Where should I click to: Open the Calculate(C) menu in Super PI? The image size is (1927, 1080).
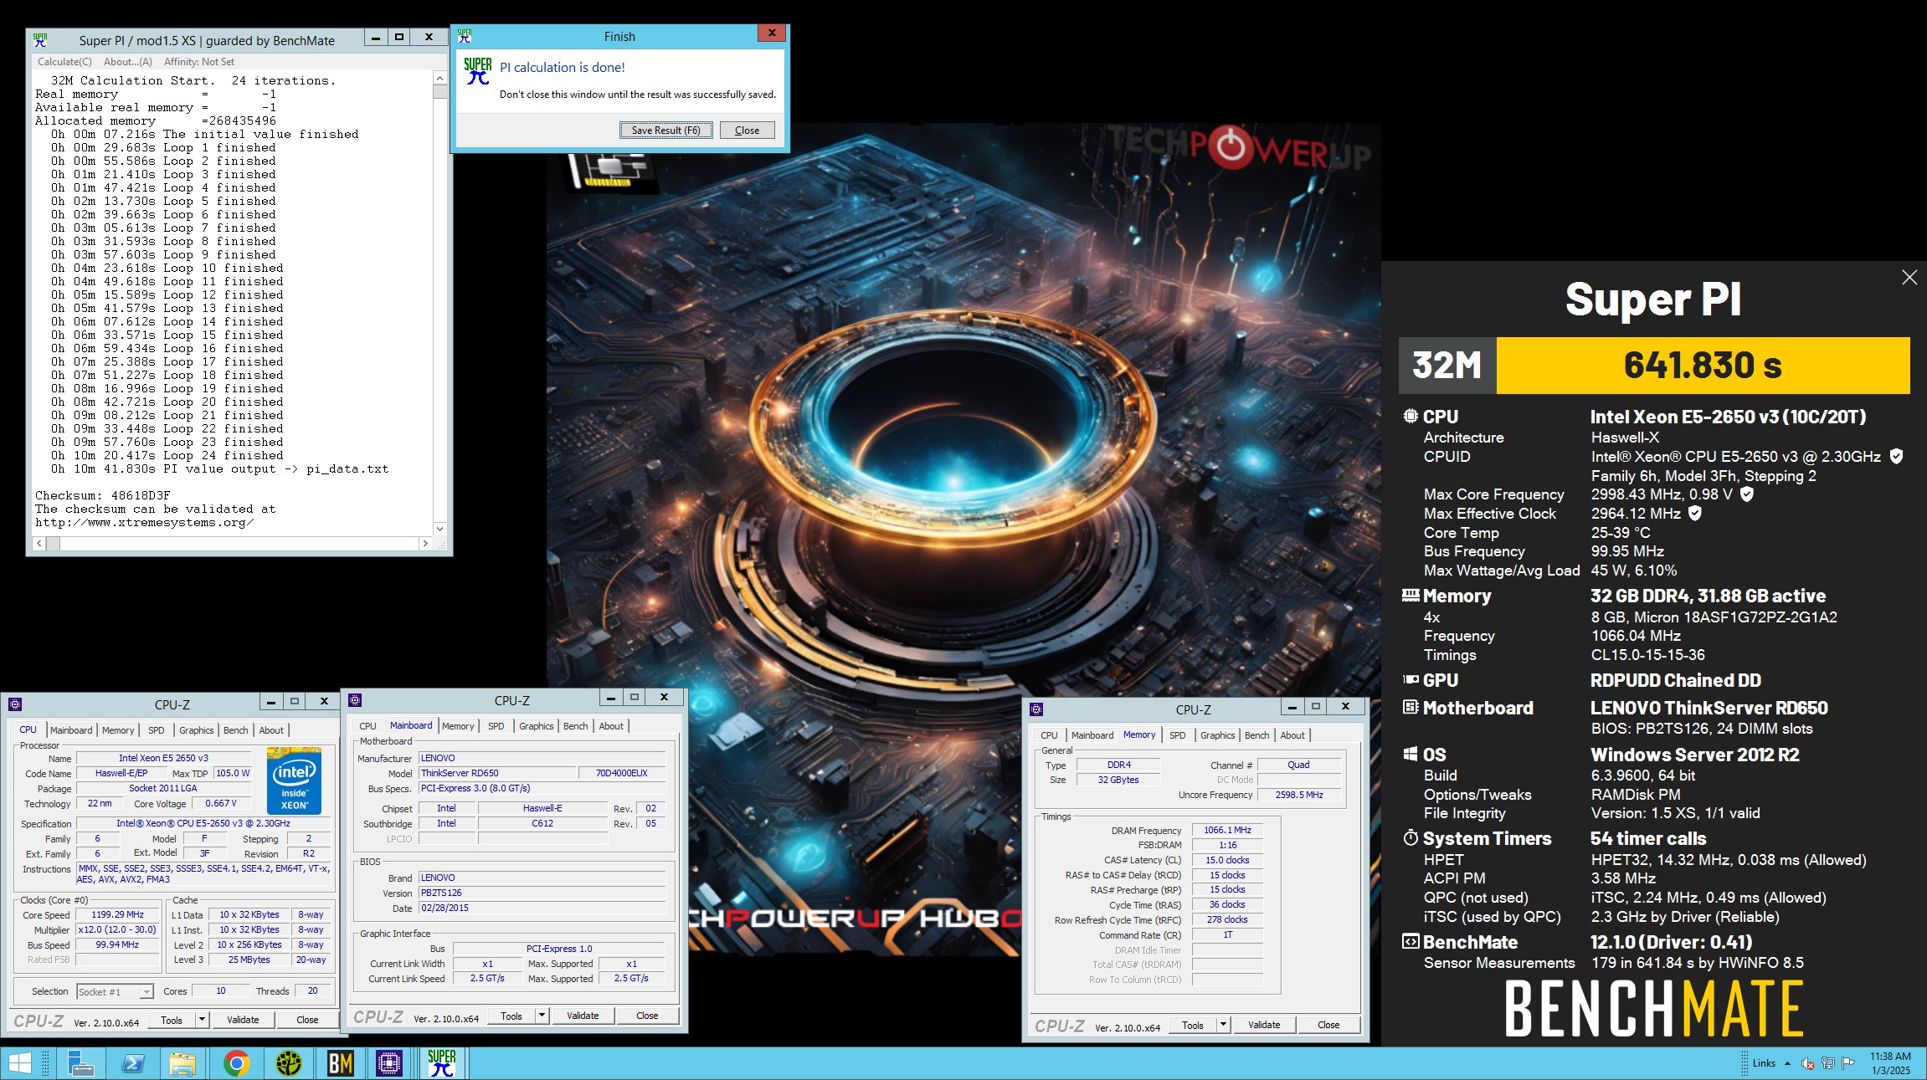[64, 61]
